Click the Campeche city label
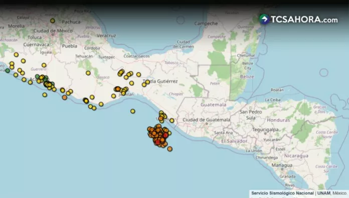This screenshot has height=198, width=349. pyautogui.click(x=206, y=23)
